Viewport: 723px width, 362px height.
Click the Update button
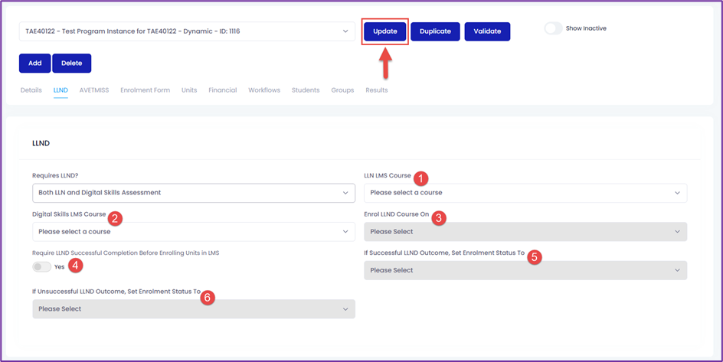click(x=385, y=31)
